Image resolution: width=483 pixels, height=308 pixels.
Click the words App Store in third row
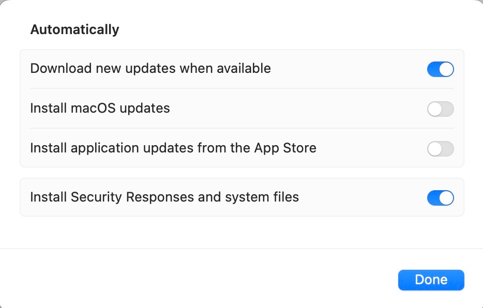tap(285, 148)
